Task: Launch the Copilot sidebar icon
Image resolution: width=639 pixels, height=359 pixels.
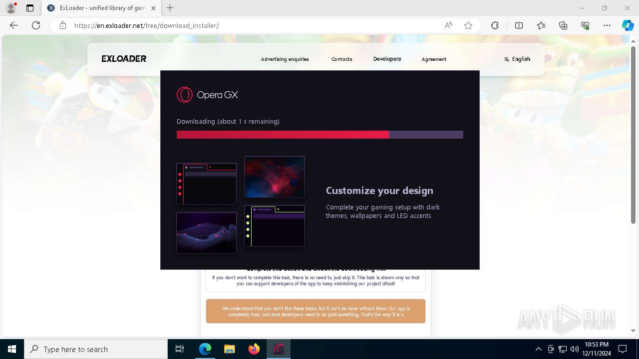Action: (x=628, y=25)
